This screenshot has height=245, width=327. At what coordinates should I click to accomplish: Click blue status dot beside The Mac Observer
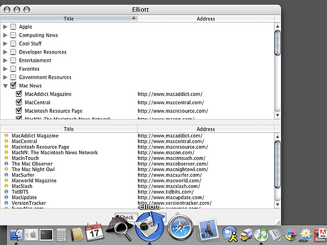pyautogui.click(x=7, y=164)
